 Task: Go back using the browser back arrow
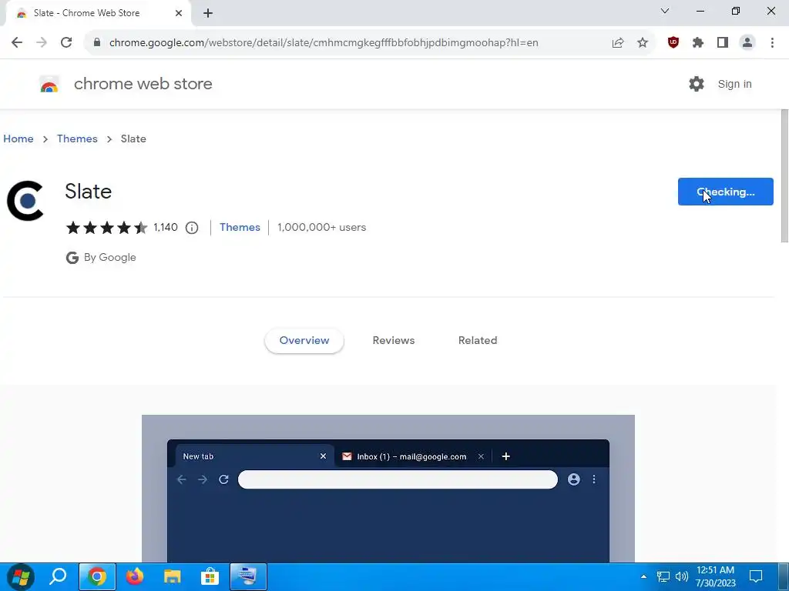tap(17, 43)
